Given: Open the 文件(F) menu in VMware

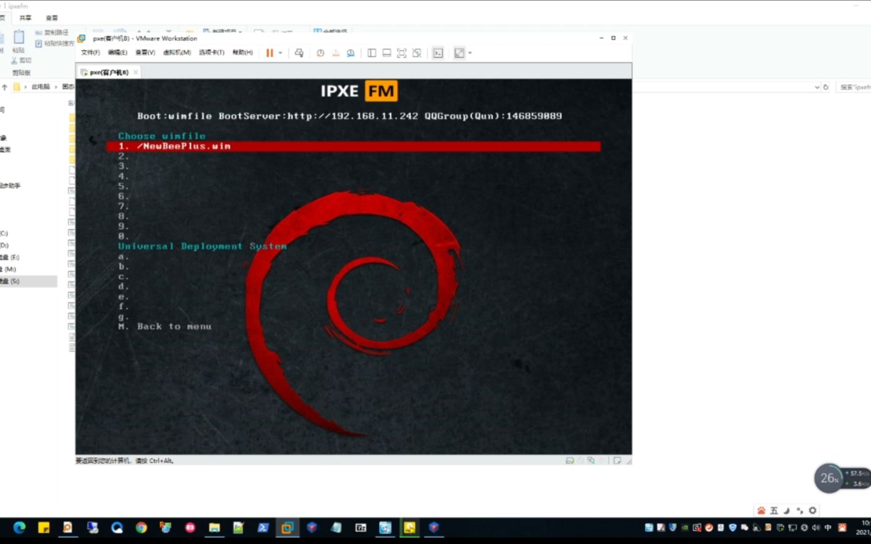Looking at the screenshot, I should [90, 53].
